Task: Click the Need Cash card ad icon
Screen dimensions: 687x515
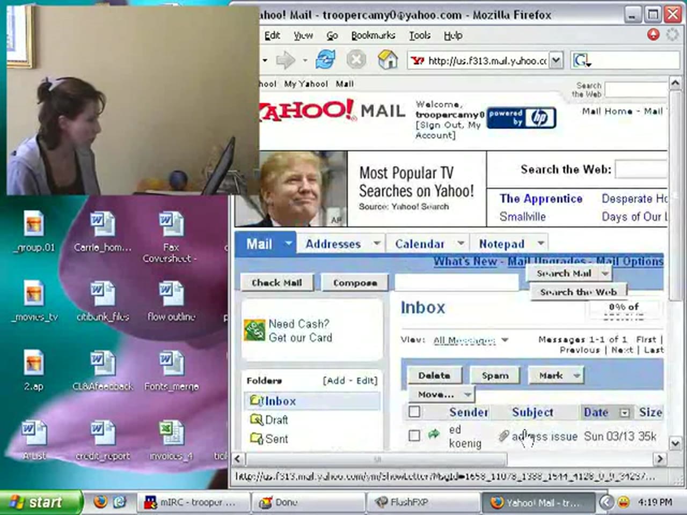Action: [254, 330]
